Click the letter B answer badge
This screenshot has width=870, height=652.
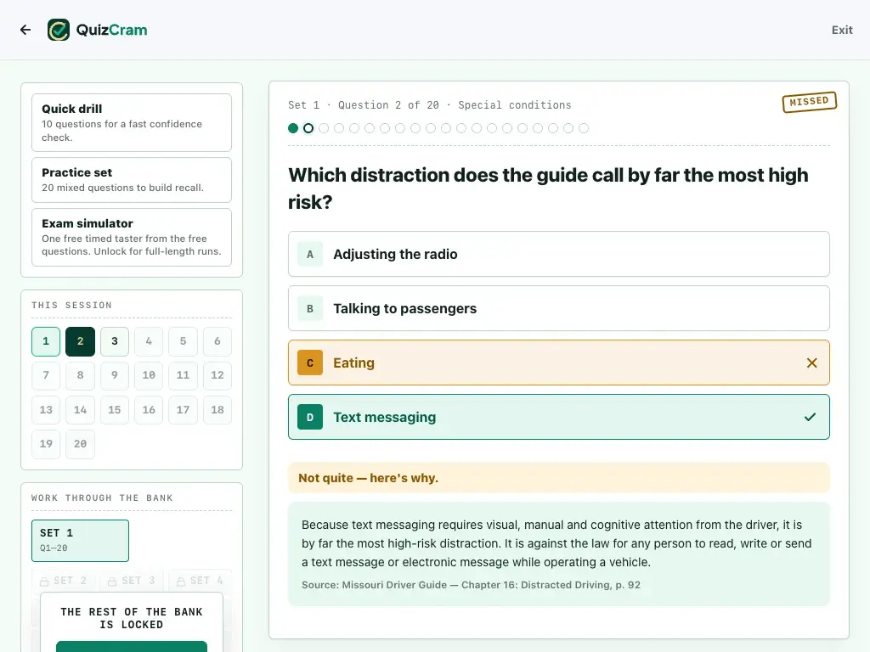pyautogui.click(x=310, y=308)
